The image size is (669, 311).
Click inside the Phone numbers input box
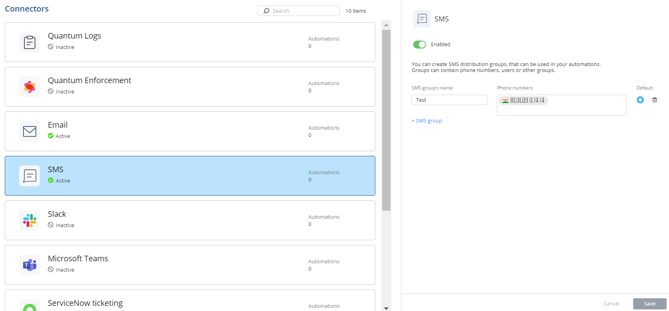pos(562,105)
